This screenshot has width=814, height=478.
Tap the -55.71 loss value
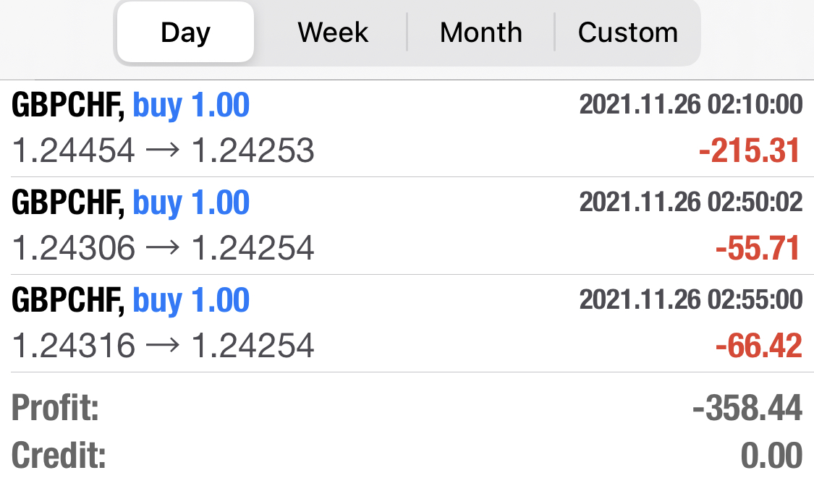click(758, 249)
